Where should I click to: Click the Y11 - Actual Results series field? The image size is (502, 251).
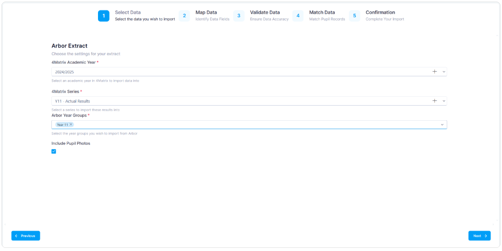pos(236,101)
